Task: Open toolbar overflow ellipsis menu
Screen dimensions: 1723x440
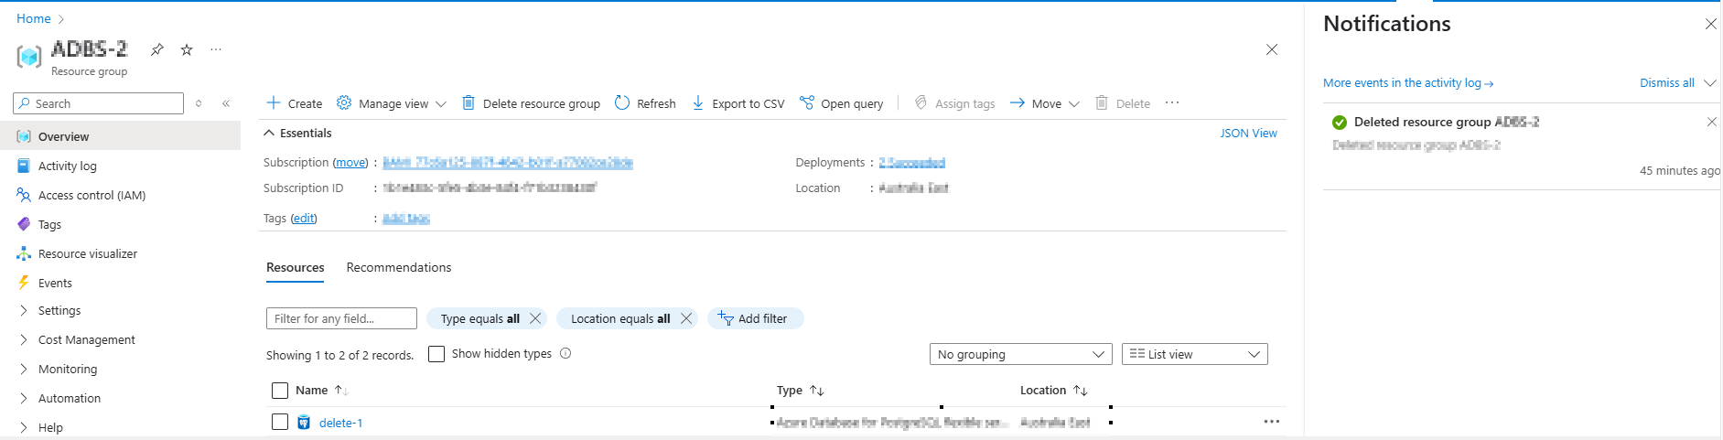Action: (x=1172, y=102)
